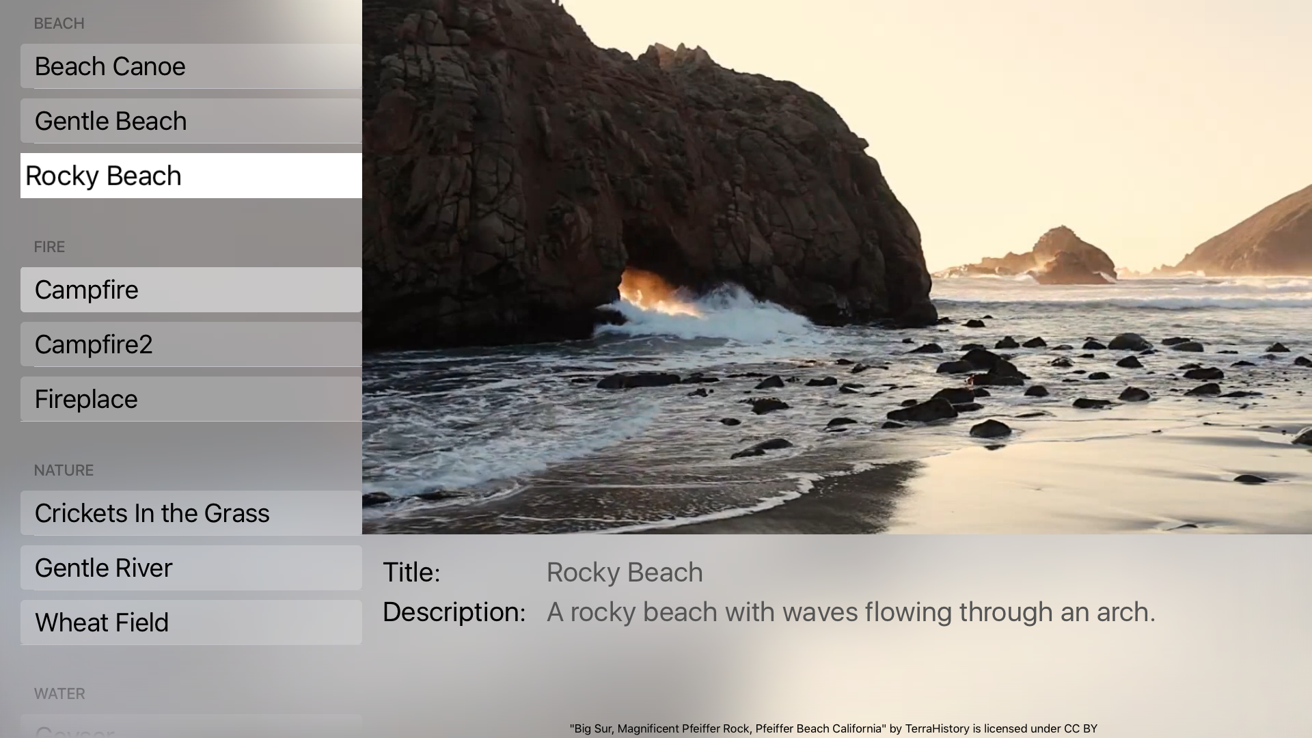Screen dimensions: 1312x738
Task: Click the Description: label
Action: click(x=454, y=612)
